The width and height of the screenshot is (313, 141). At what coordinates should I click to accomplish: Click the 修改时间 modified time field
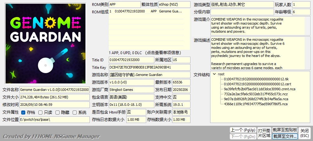click(x=55, y=105)
